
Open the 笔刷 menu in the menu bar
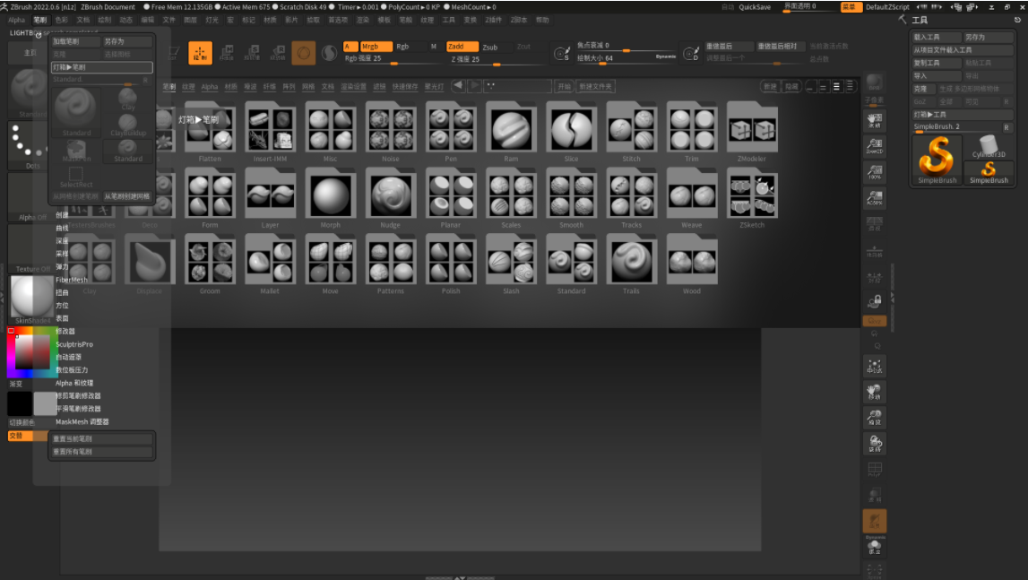[40, 20]
